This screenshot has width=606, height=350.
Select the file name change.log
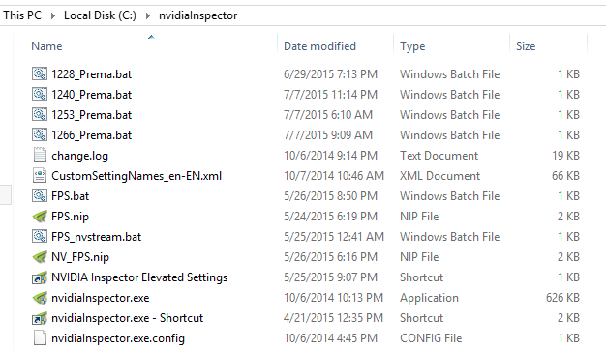79,156
